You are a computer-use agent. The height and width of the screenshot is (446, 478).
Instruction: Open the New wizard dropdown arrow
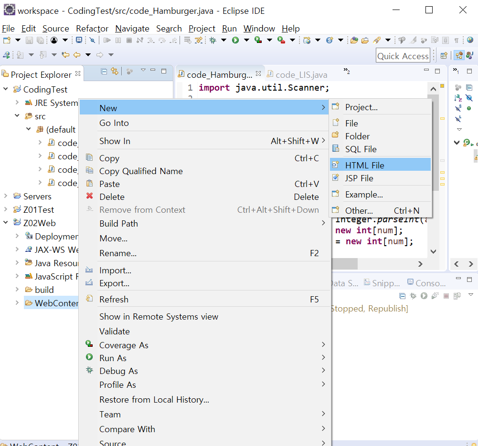[x=18, y=40]
